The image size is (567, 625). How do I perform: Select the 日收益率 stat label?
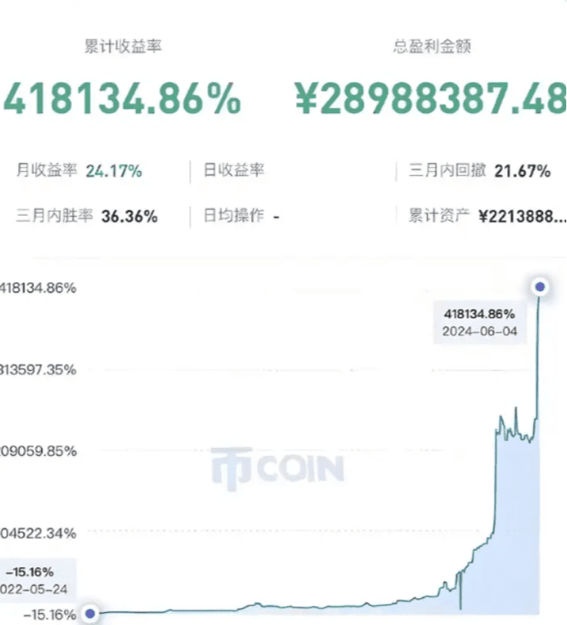[x=234, y=170]
